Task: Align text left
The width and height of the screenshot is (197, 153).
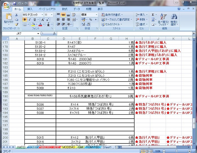Action: point(58,19)
